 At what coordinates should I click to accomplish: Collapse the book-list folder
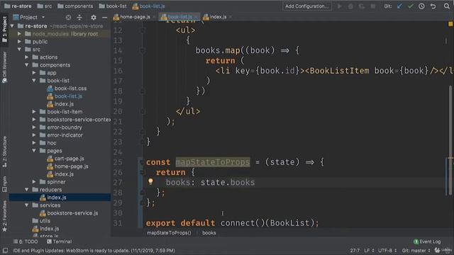(34, 81)
